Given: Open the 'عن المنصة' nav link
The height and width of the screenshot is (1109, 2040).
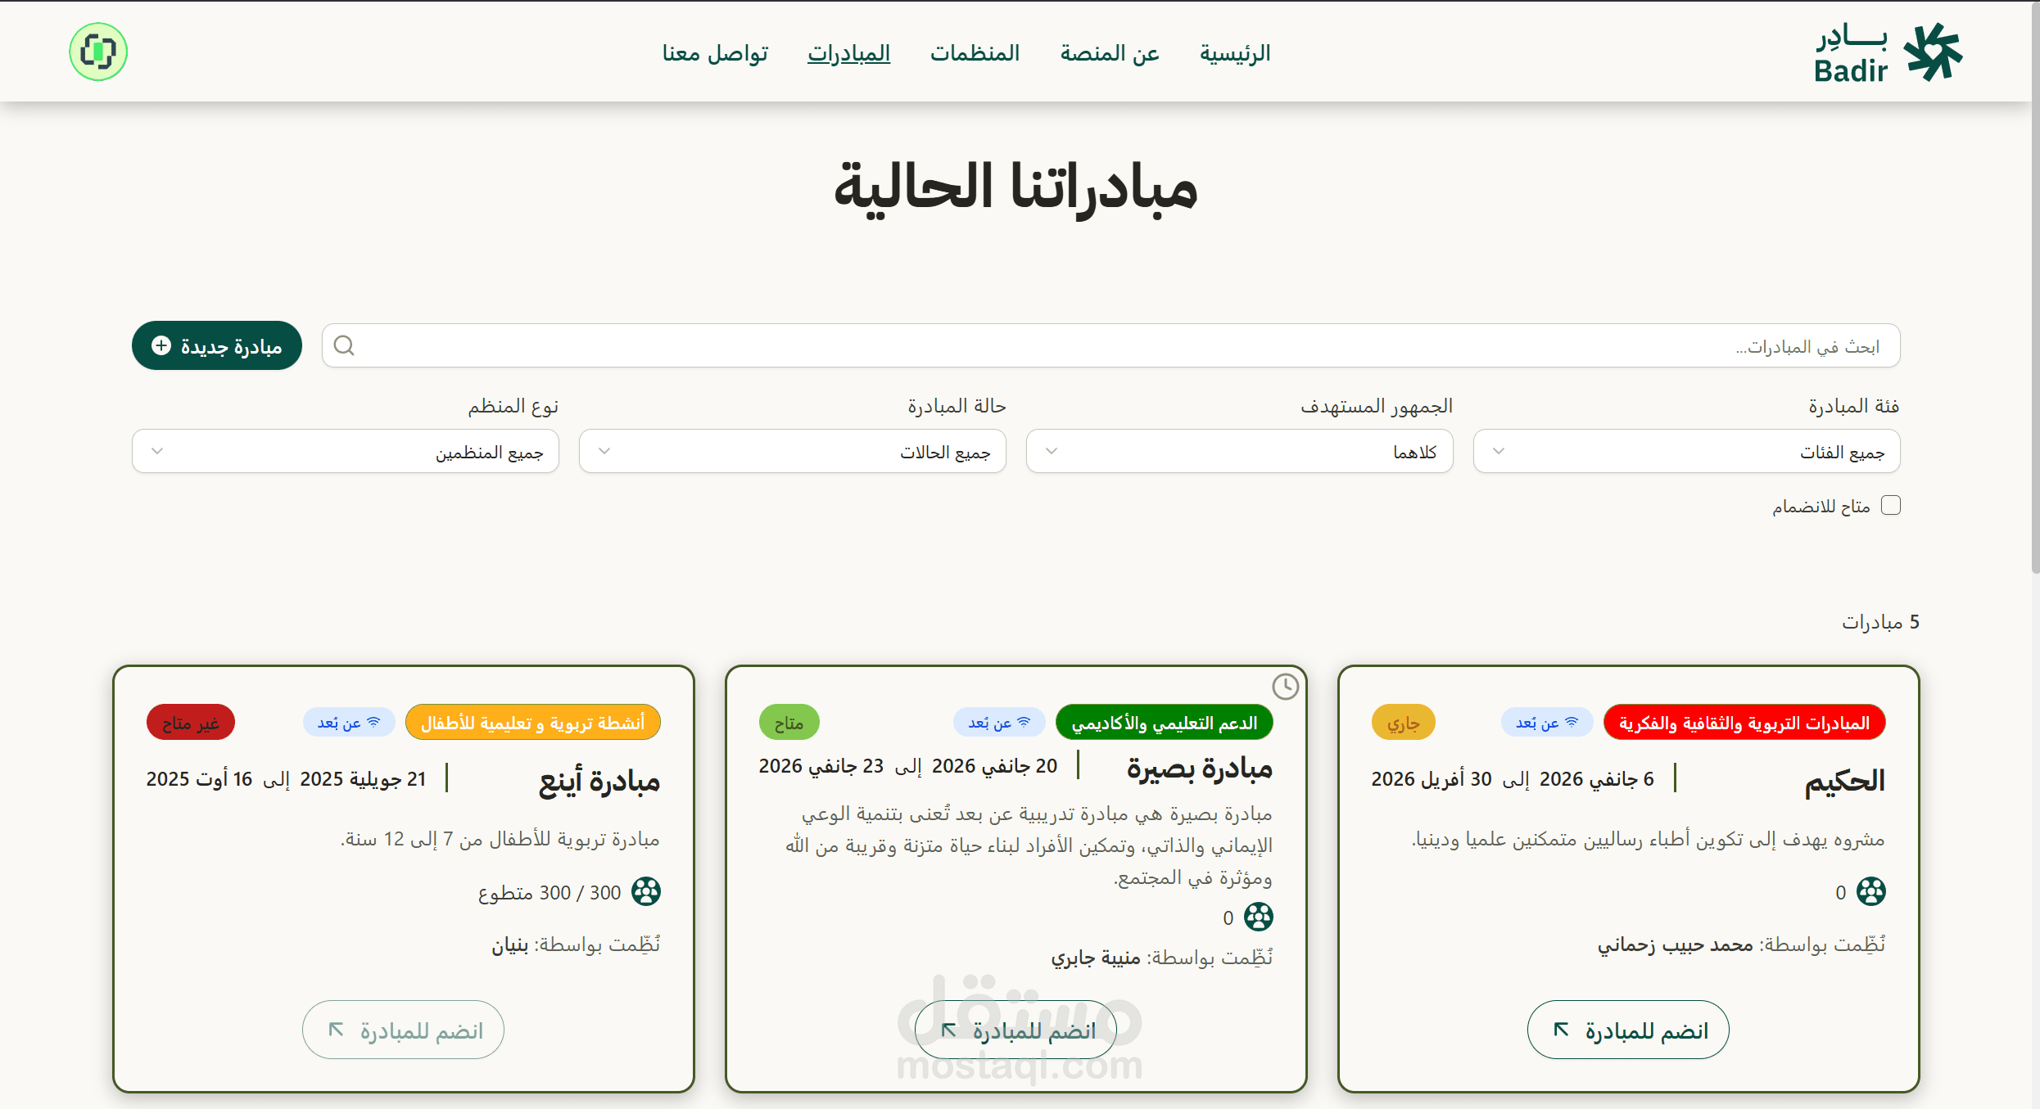Looking at the screenshot, I should point(1110,53).
